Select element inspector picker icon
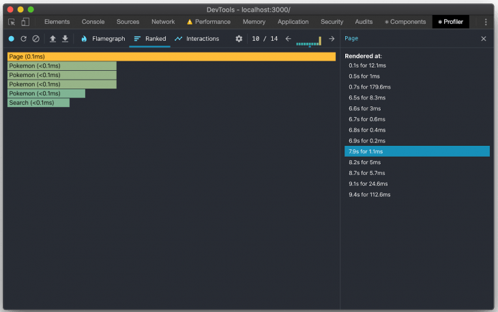 [x=12, y=22]
